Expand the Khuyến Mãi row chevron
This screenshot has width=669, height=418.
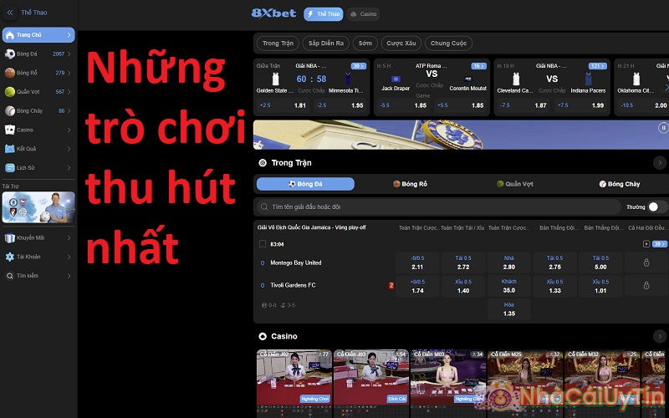69,238
